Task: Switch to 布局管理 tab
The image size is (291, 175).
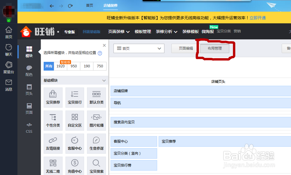Action: tap(215, 48)
